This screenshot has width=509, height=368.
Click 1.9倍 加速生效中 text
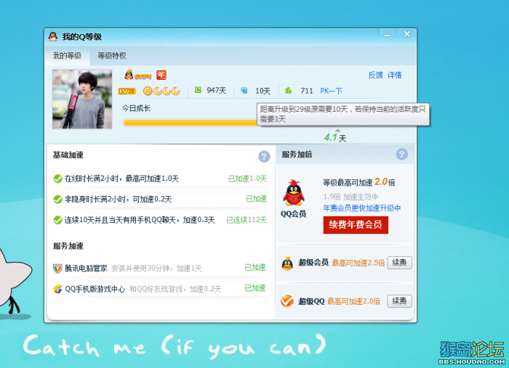click(x=350, y=197)
